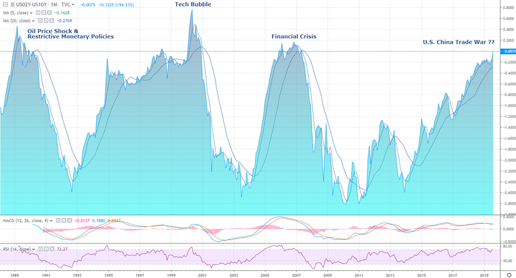Click the -0.0075 current price label
This screenshot has width=516, height=278.
pos(505,51)
